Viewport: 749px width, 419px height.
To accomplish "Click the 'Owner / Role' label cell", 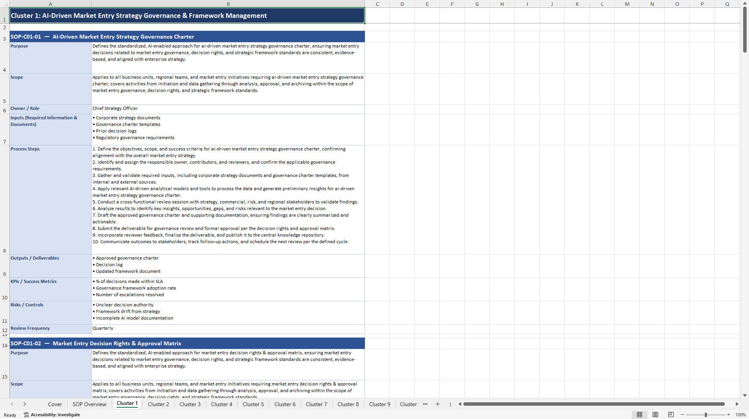I will tap(50, 109).
